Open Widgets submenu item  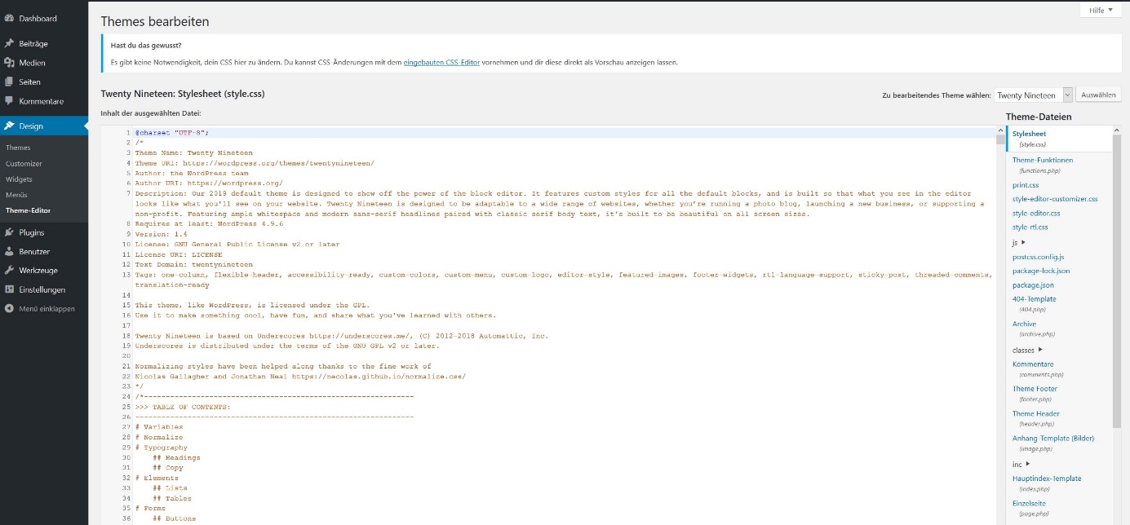19,179
